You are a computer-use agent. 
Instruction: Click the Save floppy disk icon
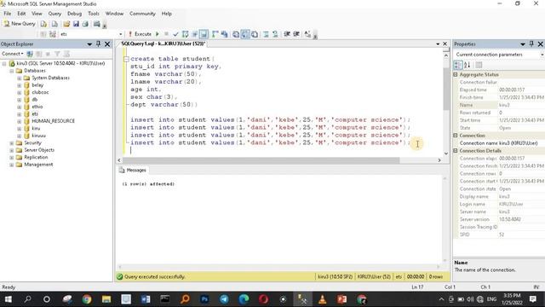(76, 24)
